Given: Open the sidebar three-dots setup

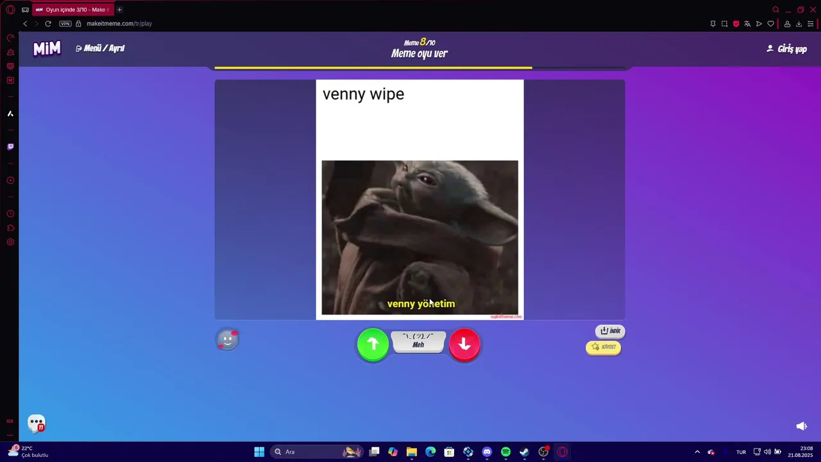Looking at the screenshot, I should coord(10,434).
